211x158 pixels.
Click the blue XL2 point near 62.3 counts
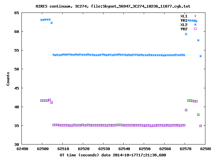[51, 23]
